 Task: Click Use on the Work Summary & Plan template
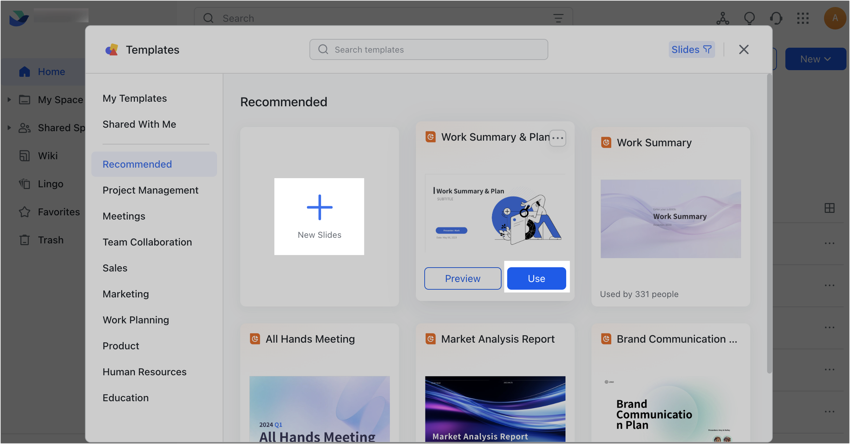[x=536, y=278]
